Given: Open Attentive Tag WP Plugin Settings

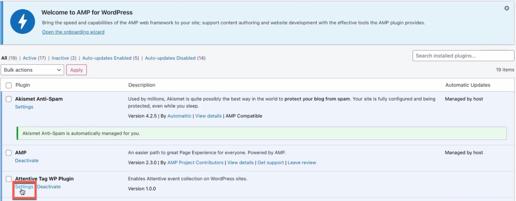Looking at the screenshot, I should tap(24, 187).
